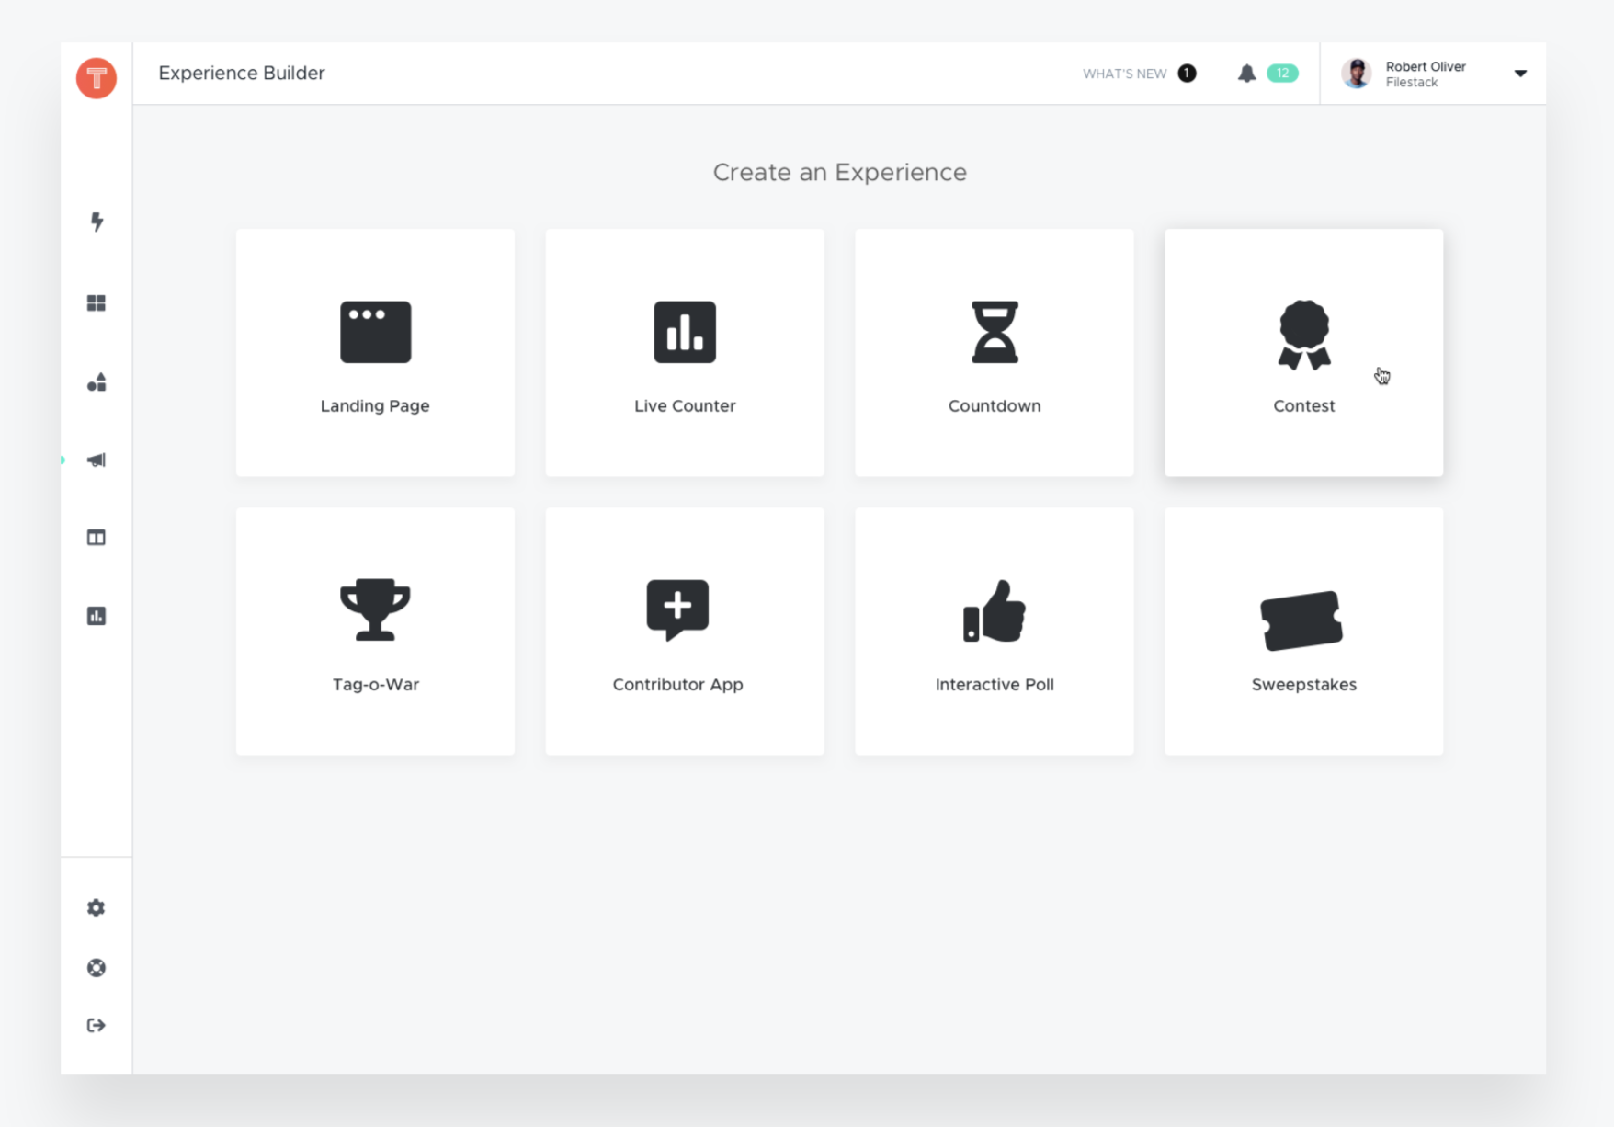The width and height of the screenshot is (1614, 1127).
Task: Click the help lifebuoy icon
Action: click(x=96, y=967)
